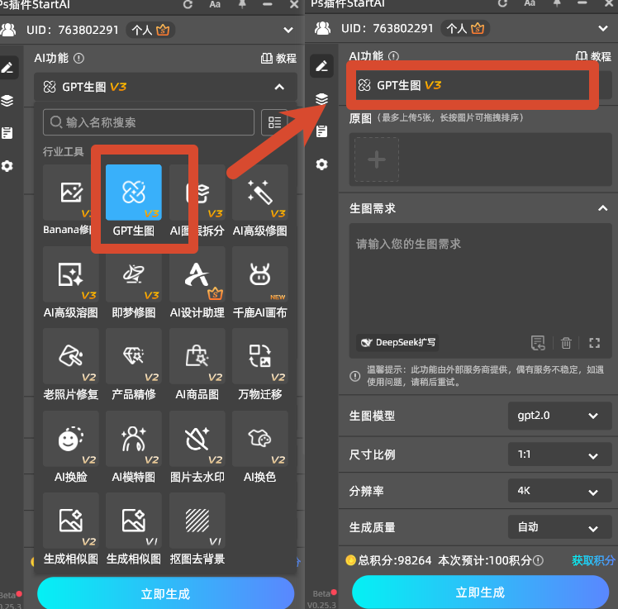Image resolution: width=618 pixels, height=609 pixels.
Task: Collapse the GPT生图 V3 list in left panel
Action: 279,87
